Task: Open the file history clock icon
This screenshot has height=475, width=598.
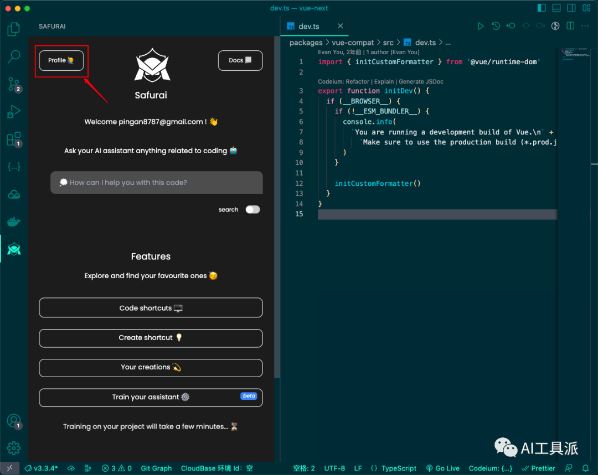Action: tap(496, 26)
